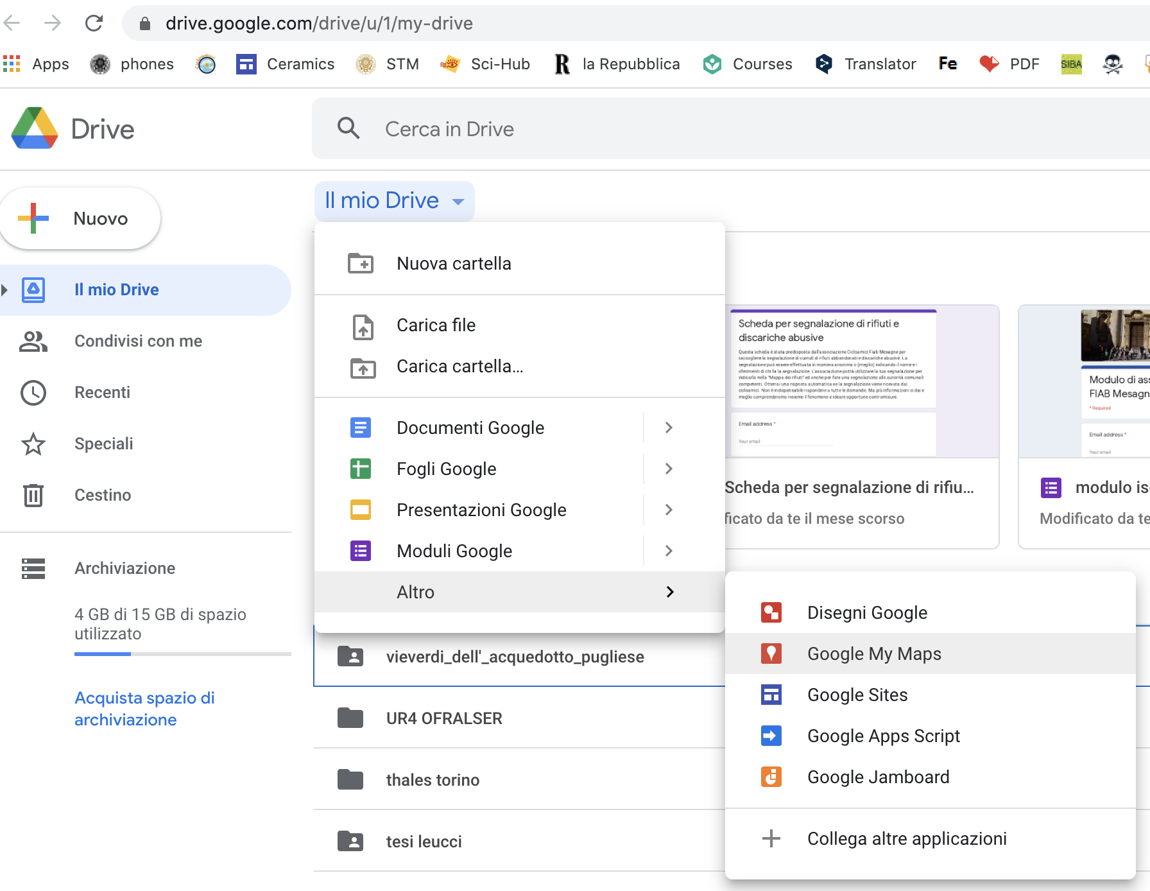Click the browser address bar URL

point(319,24)
